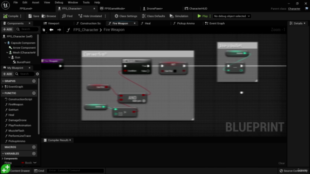Add new variable with plus icon

[34, 154]
